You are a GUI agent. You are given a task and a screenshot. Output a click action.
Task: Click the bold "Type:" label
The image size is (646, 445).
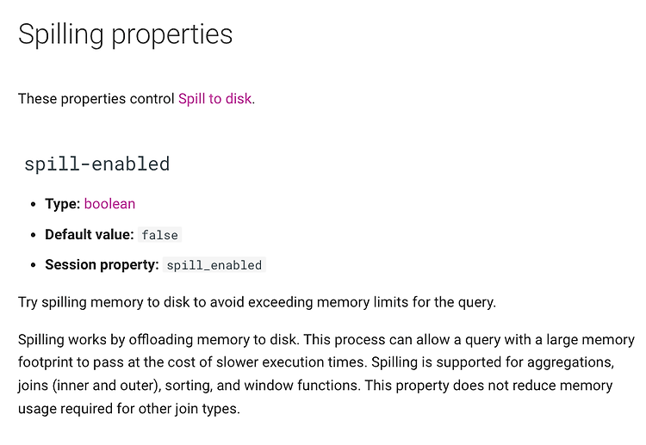tap(63, 204)
